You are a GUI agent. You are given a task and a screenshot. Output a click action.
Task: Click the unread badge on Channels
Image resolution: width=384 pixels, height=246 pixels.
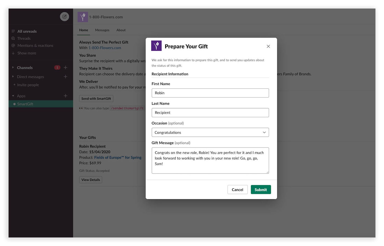pos(57,67)
